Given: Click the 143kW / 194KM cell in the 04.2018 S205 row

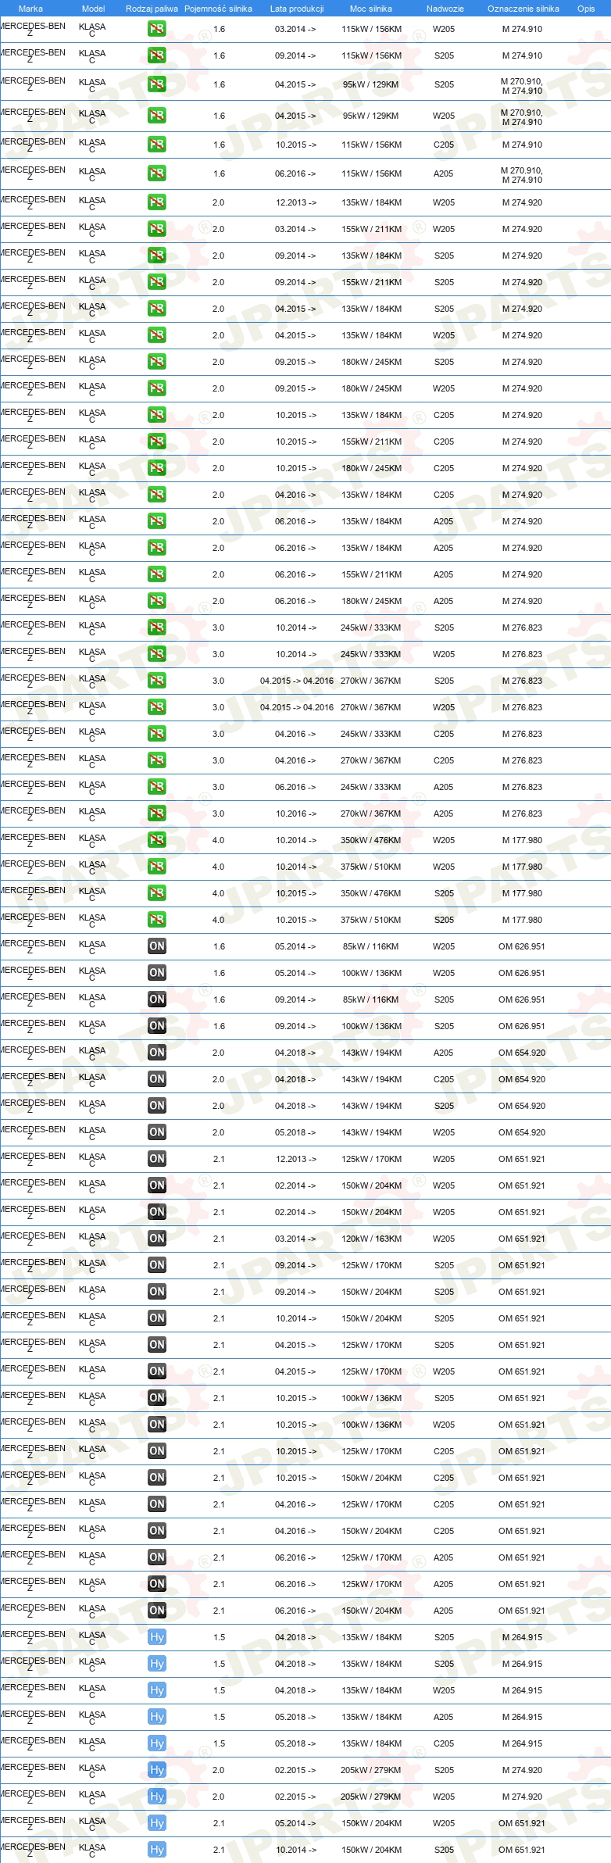Looking at the screenshot, I should tap(371, 1106).
